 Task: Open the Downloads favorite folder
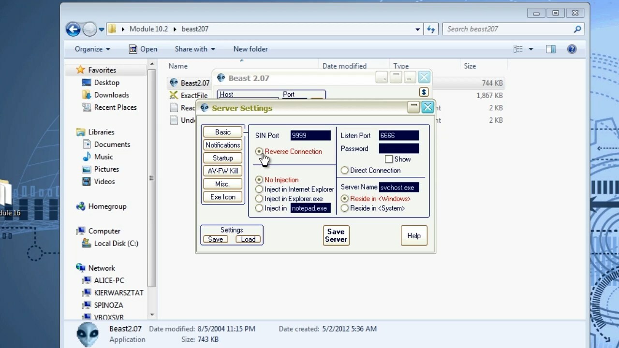coord(111,95)
